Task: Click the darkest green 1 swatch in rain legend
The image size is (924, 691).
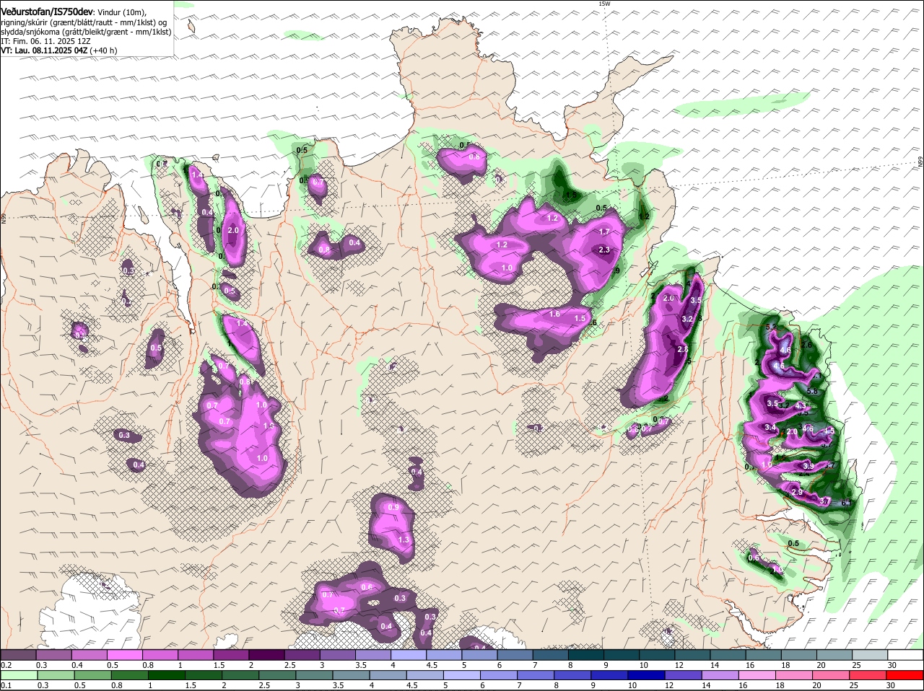Action: (166, 675)
